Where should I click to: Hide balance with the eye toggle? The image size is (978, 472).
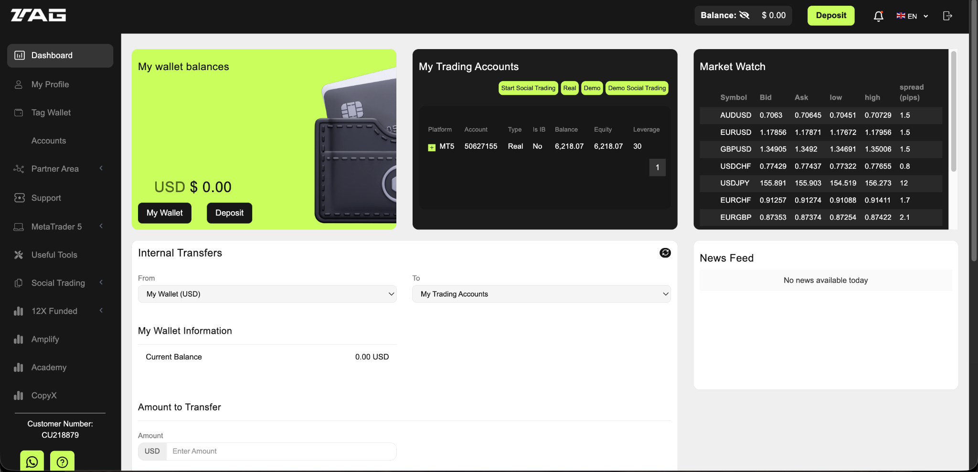coord(745,15)
